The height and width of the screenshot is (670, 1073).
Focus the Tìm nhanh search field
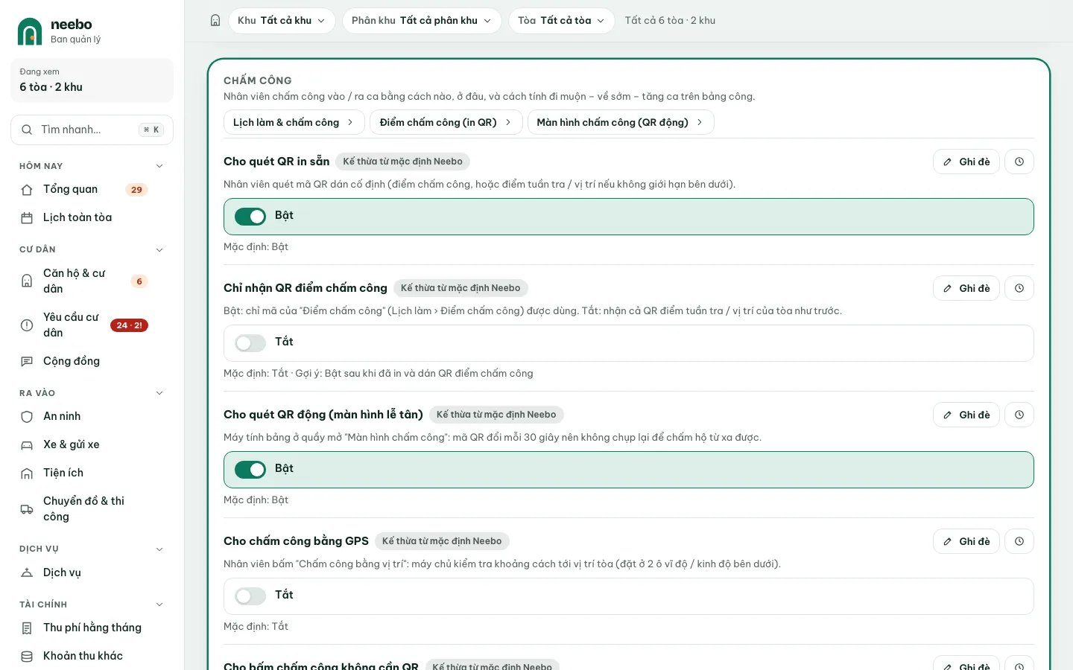92,130
